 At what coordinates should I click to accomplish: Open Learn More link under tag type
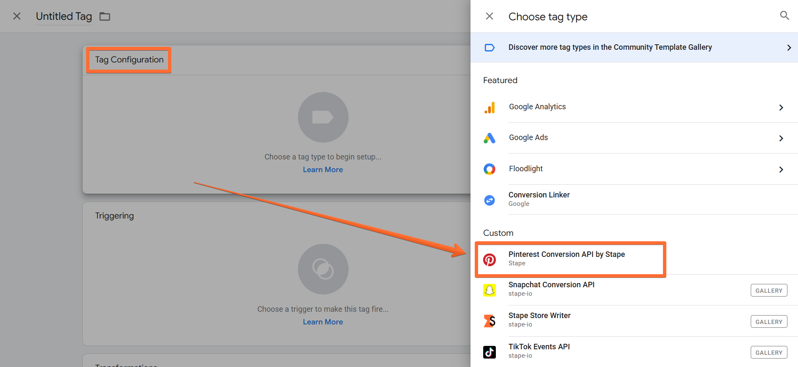point(323,170)
